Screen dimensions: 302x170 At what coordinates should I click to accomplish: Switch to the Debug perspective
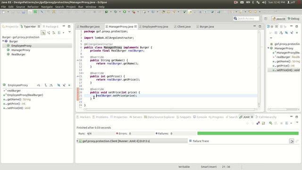point(294,19)
